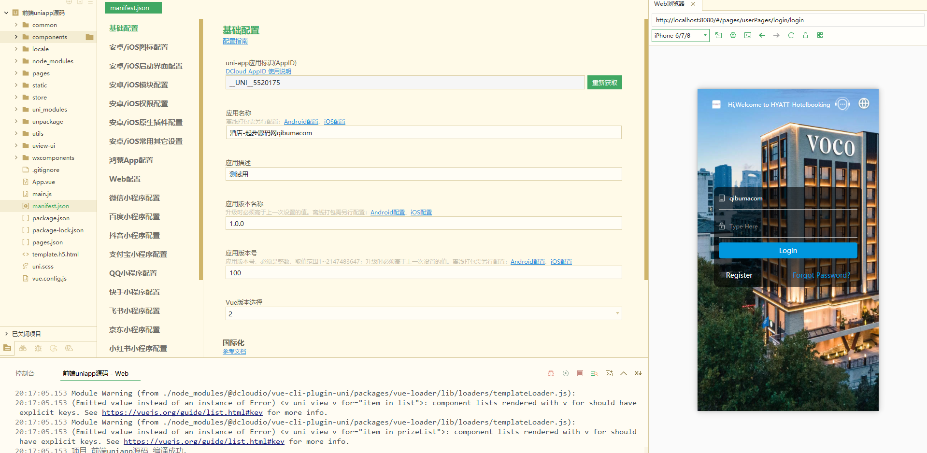Click the 重新获取 button
Image resolution: width=927 pixels, height=453 pixels.
pos(604,83)
